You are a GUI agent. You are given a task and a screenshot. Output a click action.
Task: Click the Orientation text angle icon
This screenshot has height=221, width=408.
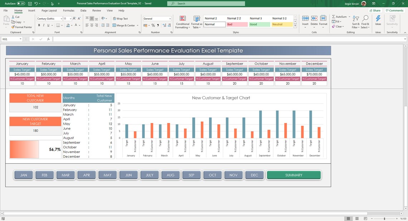[x=103, y=19]
